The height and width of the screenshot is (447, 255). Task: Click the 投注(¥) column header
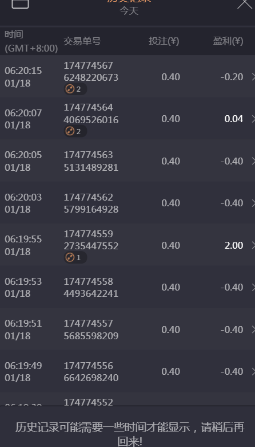click(x=164, y=41)
